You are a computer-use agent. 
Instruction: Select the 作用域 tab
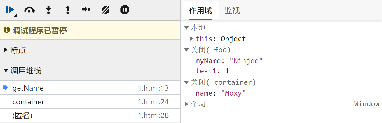pos(200,11)
